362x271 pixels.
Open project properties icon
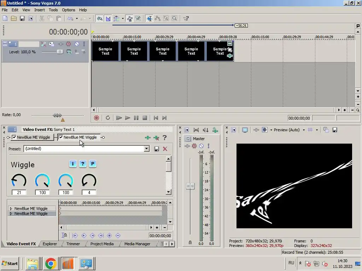(31, 18)
